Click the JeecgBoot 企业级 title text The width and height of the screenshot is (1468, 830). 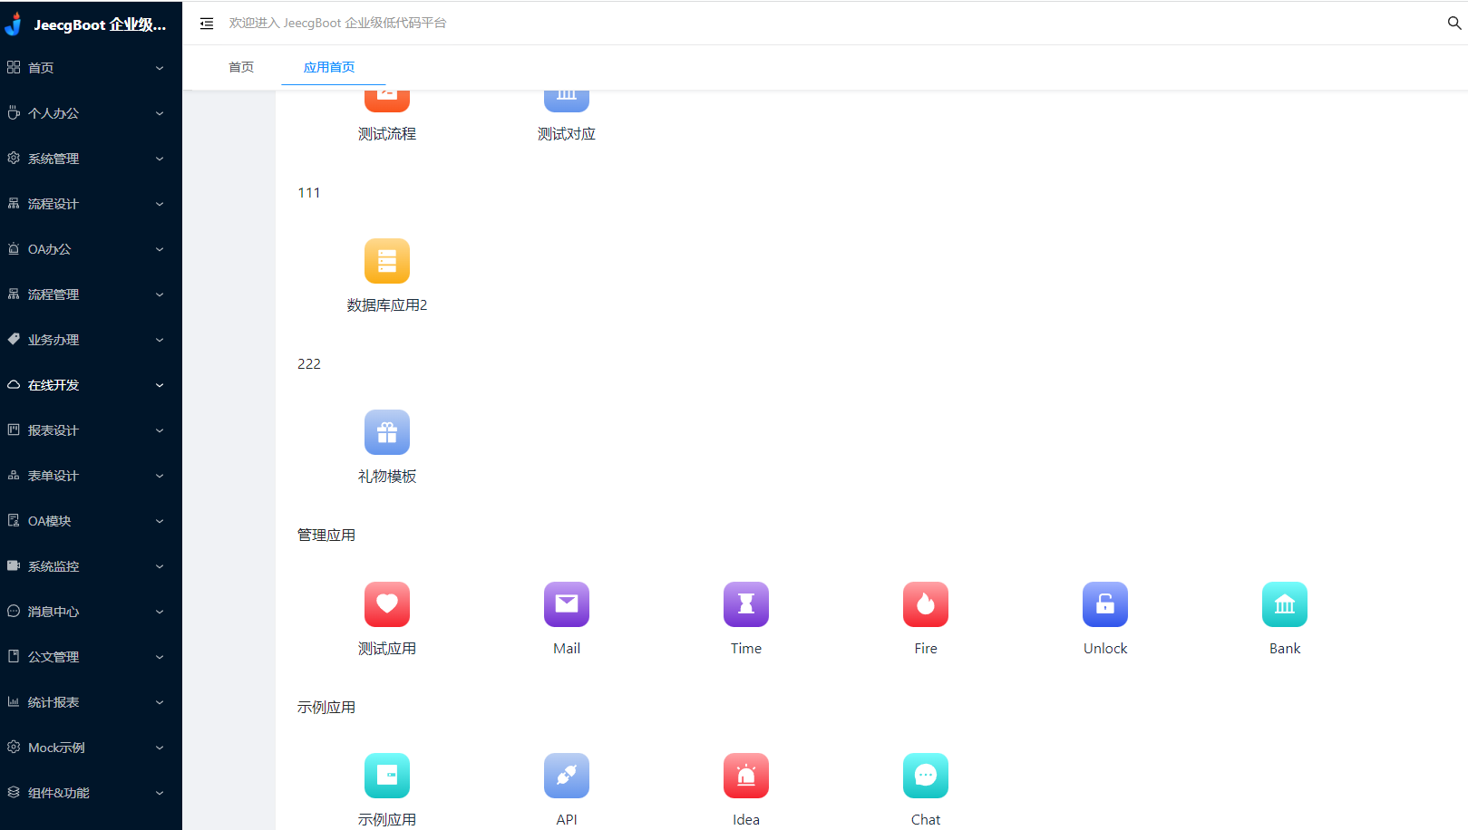tap(100, 24)
